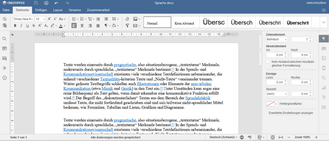Toggle spell checking in status bar
The width and height of the screenshot is (329, 141).
pos(250,137)
